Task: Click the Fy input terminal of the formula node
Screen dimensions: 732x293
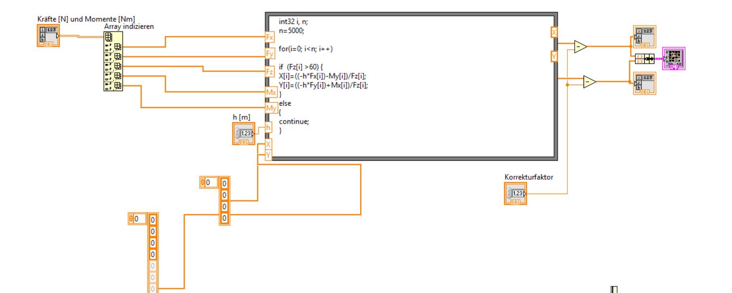Action: (269, 54)
